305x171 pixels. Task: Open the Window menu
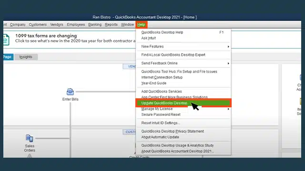(127, 25)
